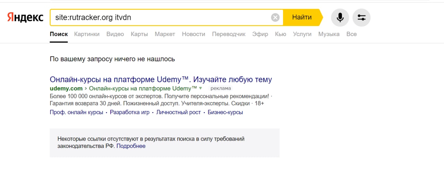Open the Разработка игр sitelink
Screen dimensions: 444x192
point(130,112)
